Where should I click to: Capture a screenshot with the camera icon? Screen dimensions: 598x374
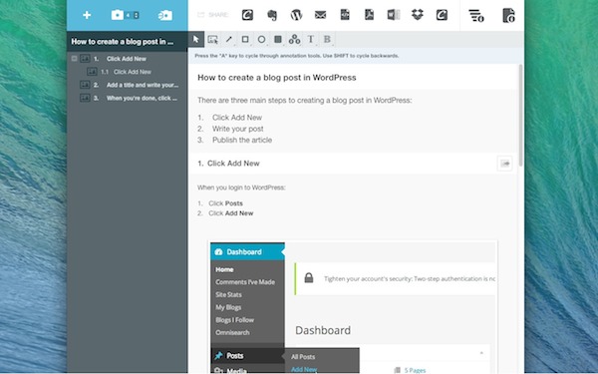point(118,15)
